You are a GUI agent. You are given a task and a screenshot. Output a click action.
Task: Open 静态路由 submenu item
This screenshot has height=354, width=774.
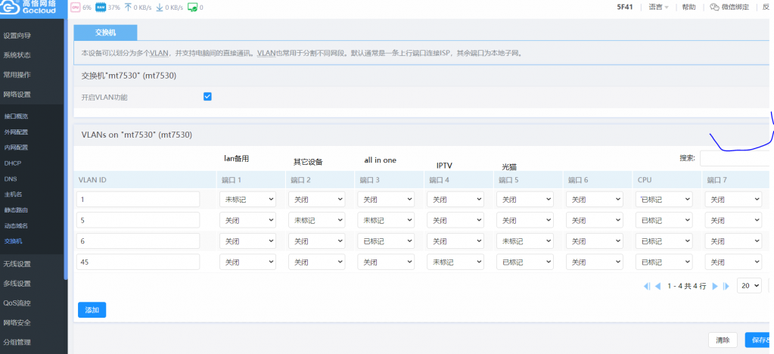pos(16,210)
